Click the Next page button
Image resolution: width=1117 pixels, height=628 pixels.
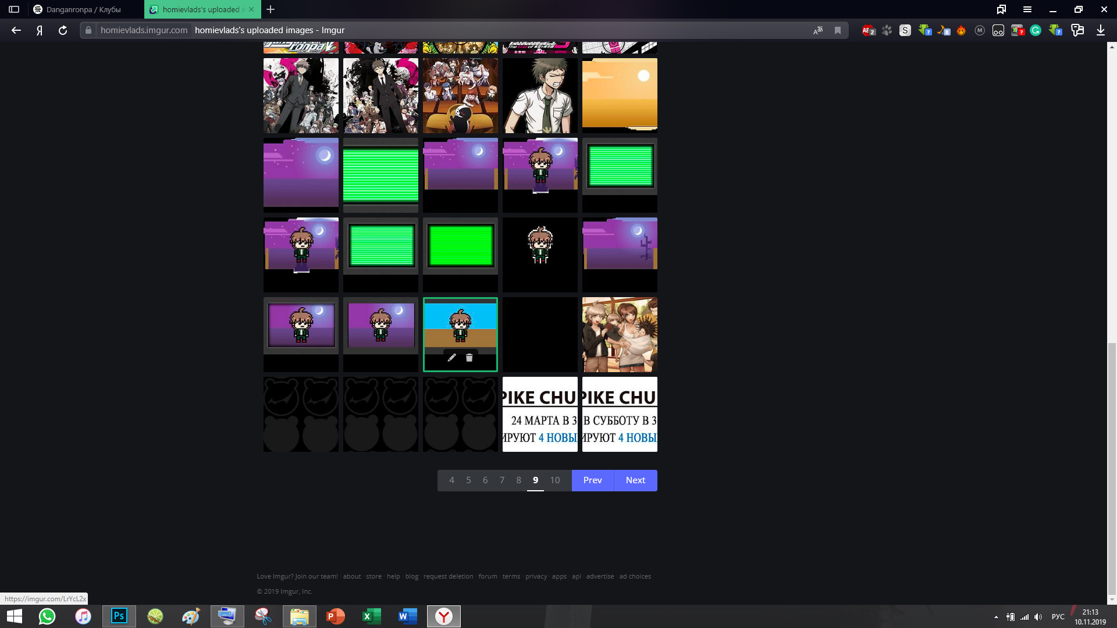coord(635,480)
